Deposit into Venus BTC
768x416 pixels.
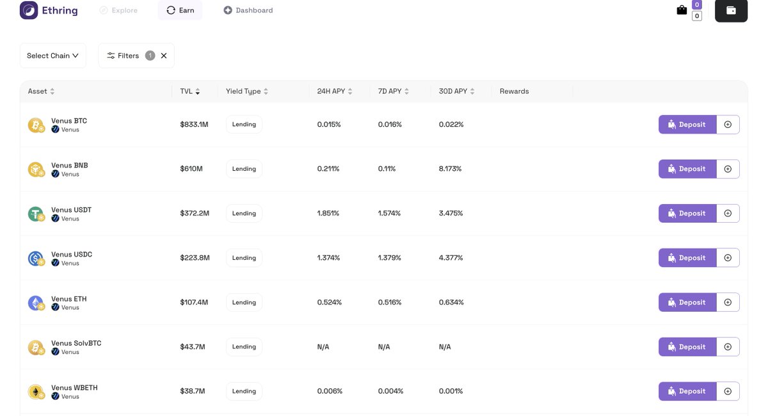coord(687,125)
